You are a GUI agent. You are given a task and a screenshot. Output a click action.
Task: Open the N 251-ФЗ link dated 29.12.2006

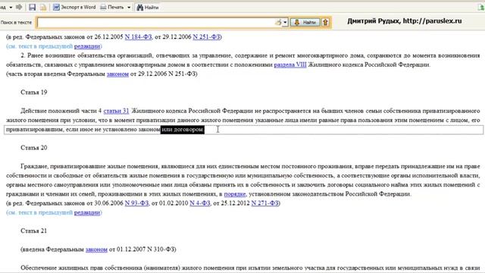[206, 37]
